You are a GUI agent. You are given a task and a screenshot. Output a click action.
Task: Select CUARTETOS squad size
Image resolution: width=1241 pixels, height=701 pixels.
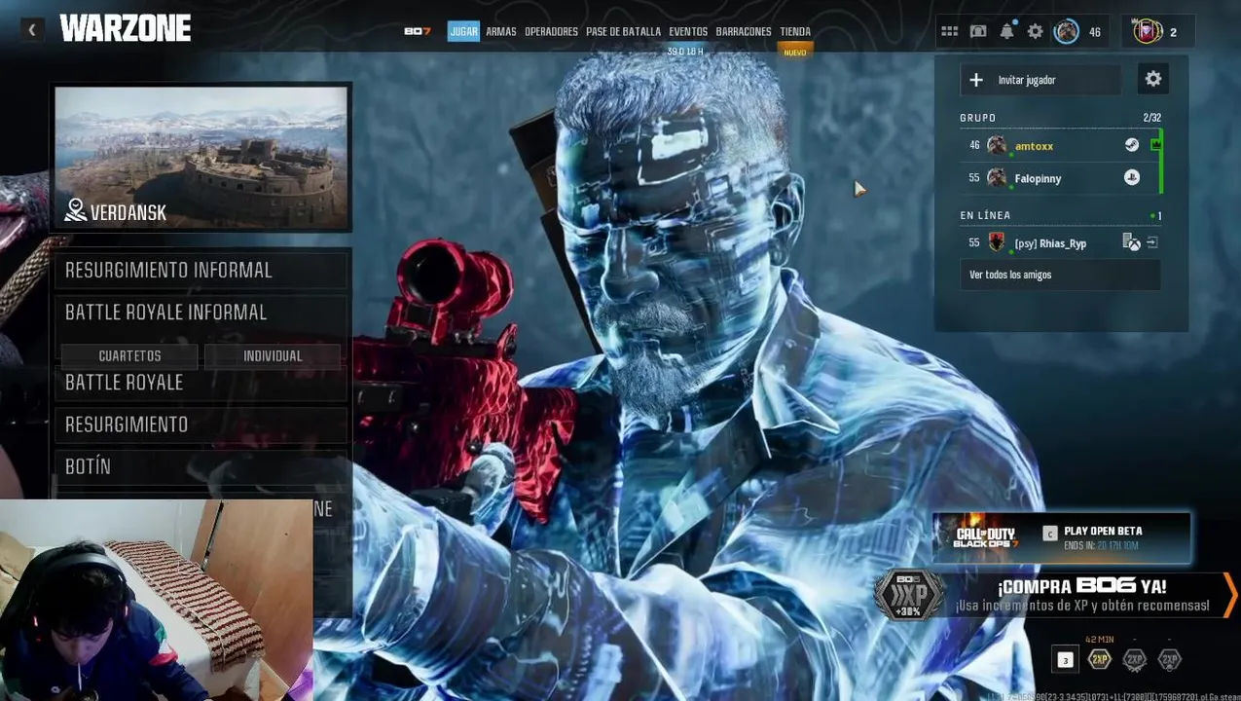click(129, 356)
